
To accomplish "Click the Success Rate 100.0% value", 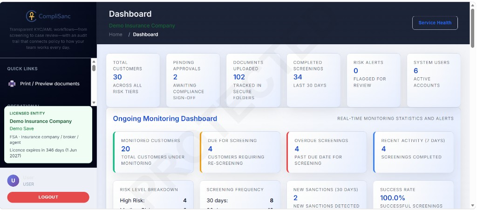I will click(392, 198).
